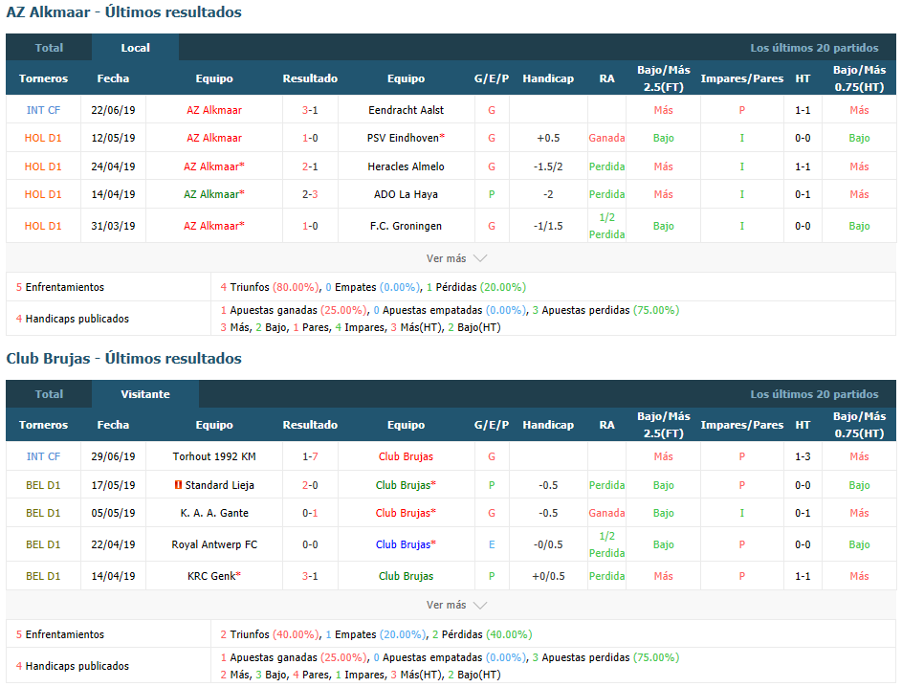
Task: Open the Eendracht Aalst team link
Action: [407, 110]
